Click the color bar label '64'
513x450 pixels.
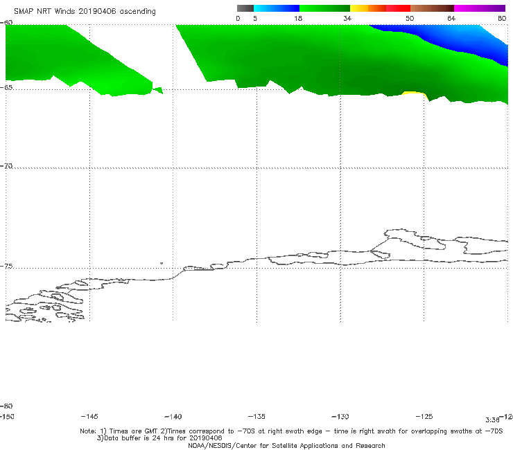tap(451, 18)
